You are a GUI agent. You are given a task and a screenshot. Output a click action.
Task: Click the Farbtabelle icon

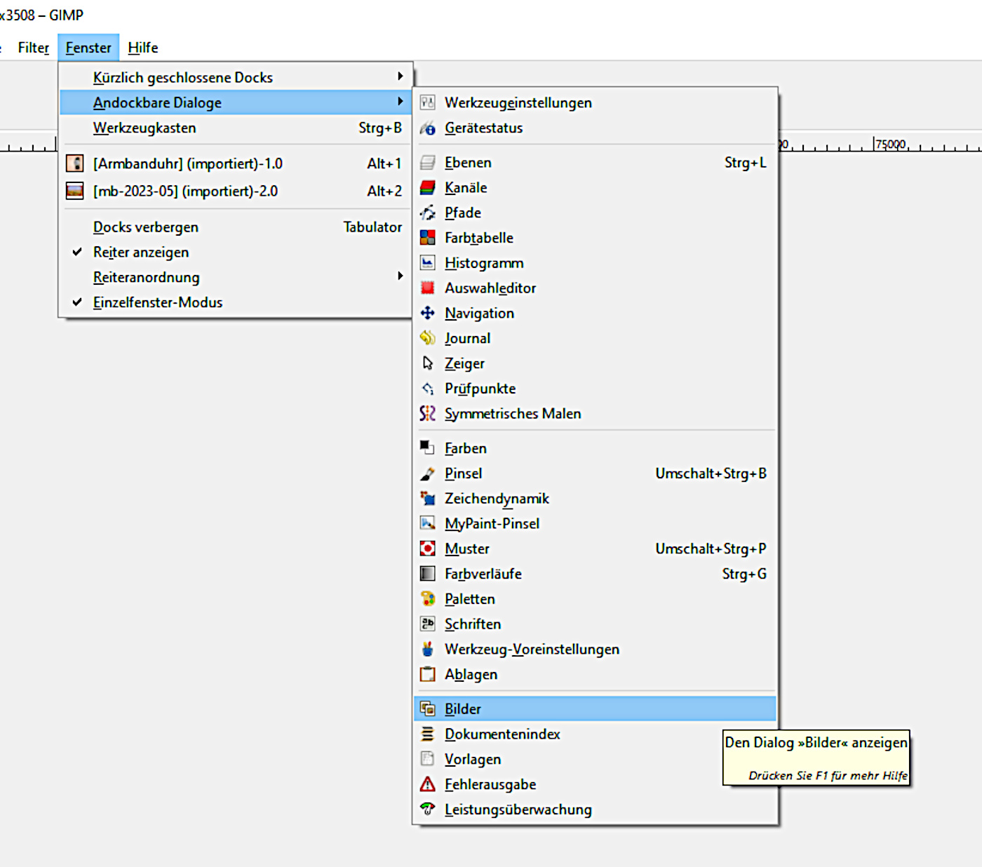pyautogui.click(x=427, y=238)
